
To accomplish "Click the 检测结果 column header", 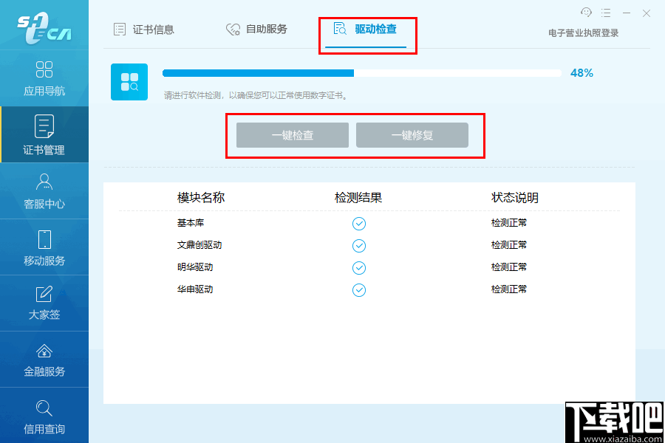I will [358, 198].
